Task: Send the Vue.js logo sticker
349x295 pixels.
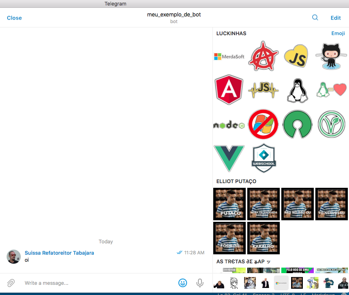Action: [x=229, y=158]
